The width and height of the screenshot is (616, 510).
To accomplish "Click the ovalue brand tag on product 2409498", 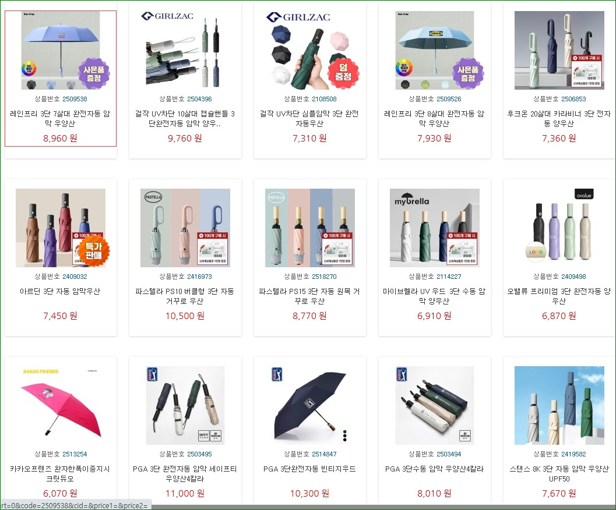I will click(584, 194).
